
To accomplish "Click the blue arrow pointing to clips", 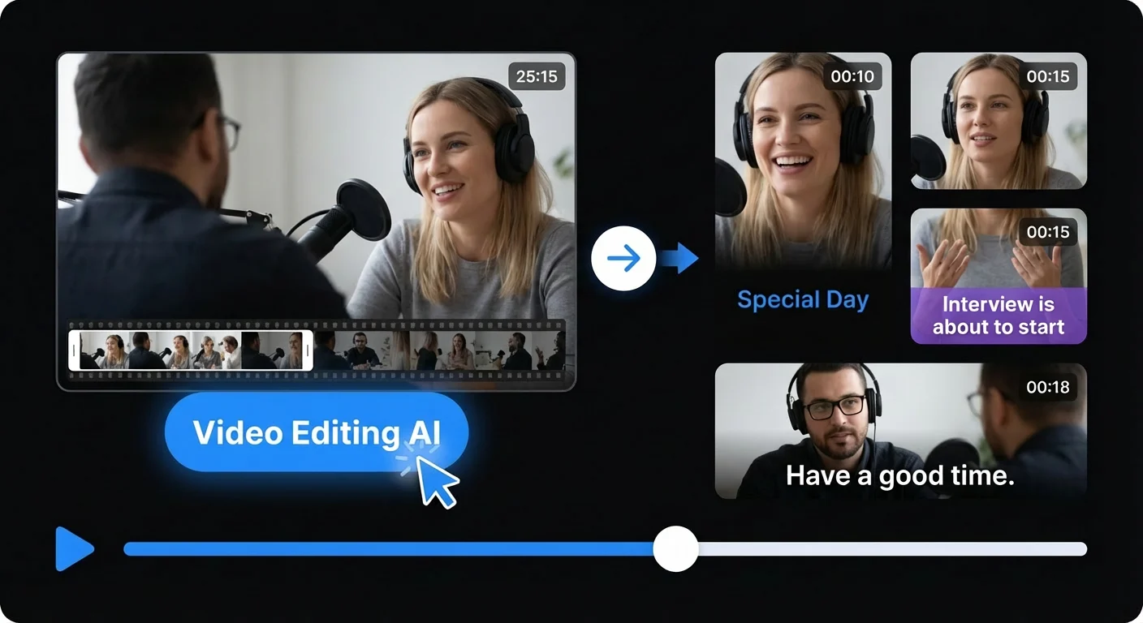I will (682, 258).
